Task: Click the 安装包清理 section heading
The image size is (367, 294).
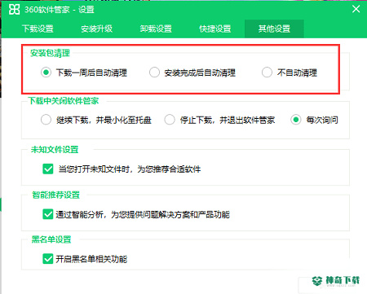Action: click(50, 53)
